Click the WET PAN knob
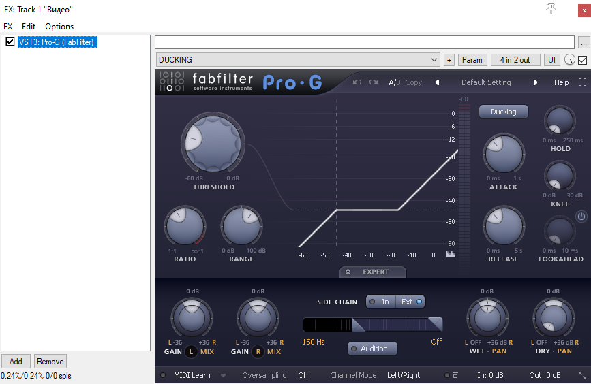Viewport: 591px width, 384px height. tap(487, 318)
